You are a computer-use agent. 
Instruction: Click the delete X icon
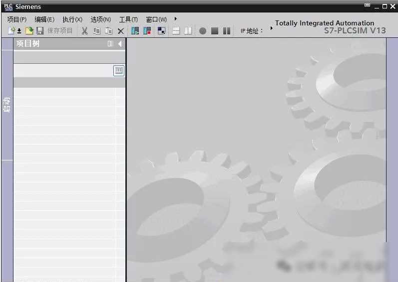click(x=121, y=31)
